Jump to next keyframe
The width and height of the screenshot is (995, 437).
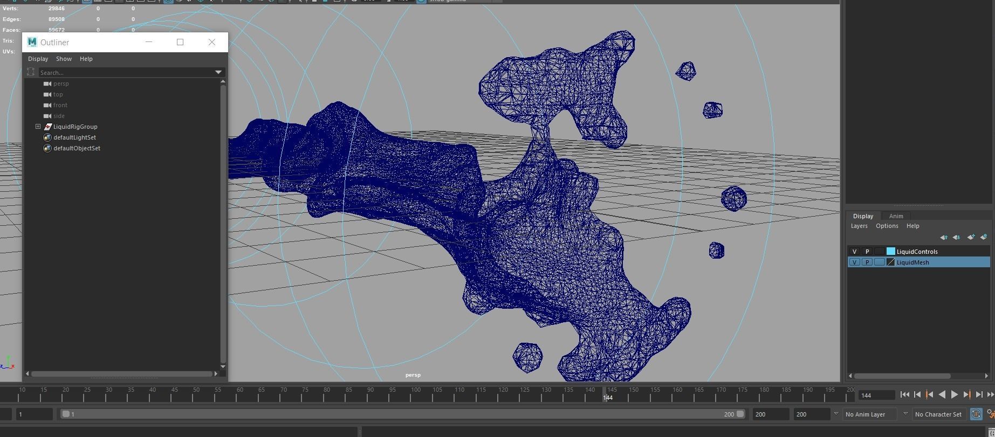click(967, 395)
